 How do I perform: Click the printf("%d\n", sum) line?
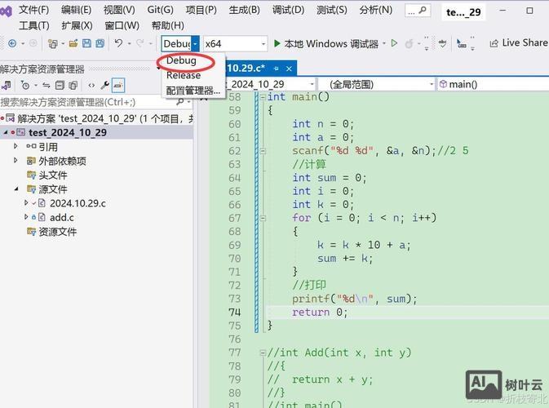354,299
